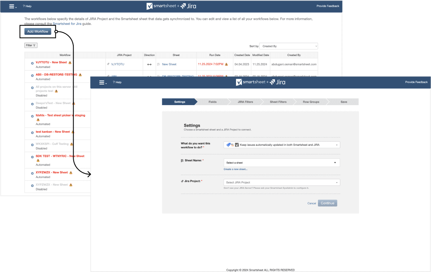Click Smartsheet + Jira logo in front window
Image resolution: width=431 pixels, height=272 pixels.
260,82
